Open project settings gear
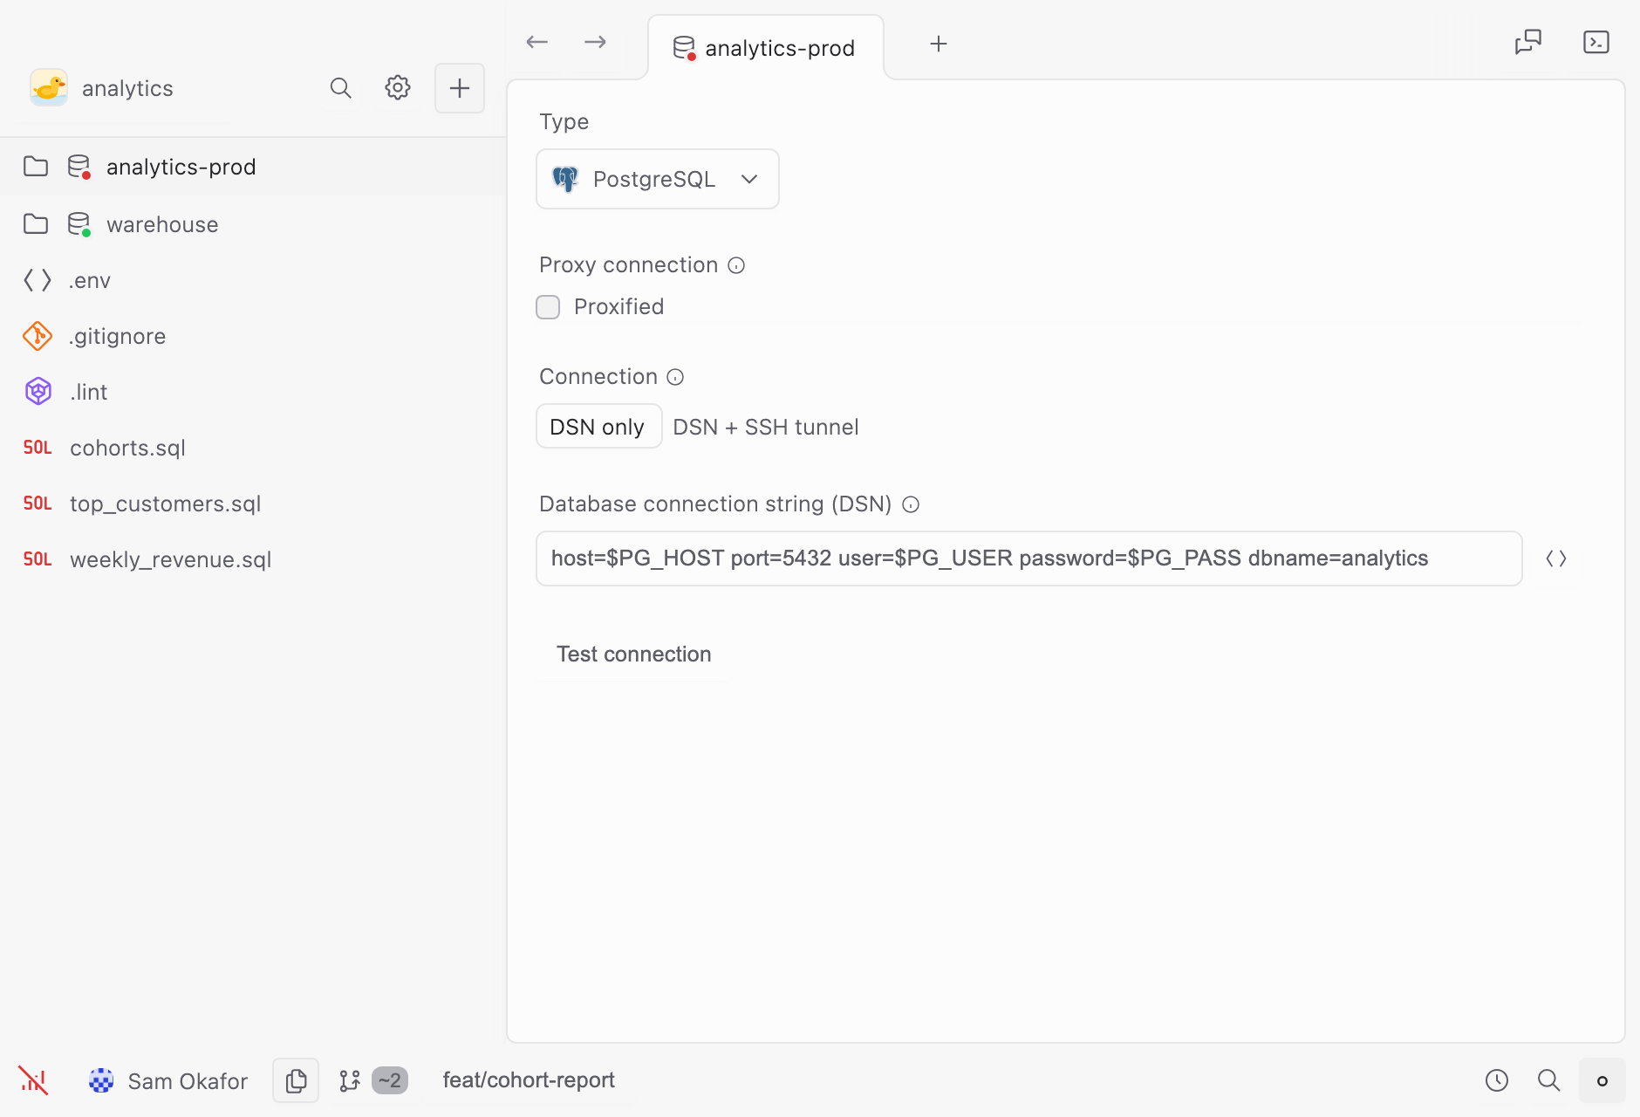Viewport: 1640px width, 1117px height. 398,88
